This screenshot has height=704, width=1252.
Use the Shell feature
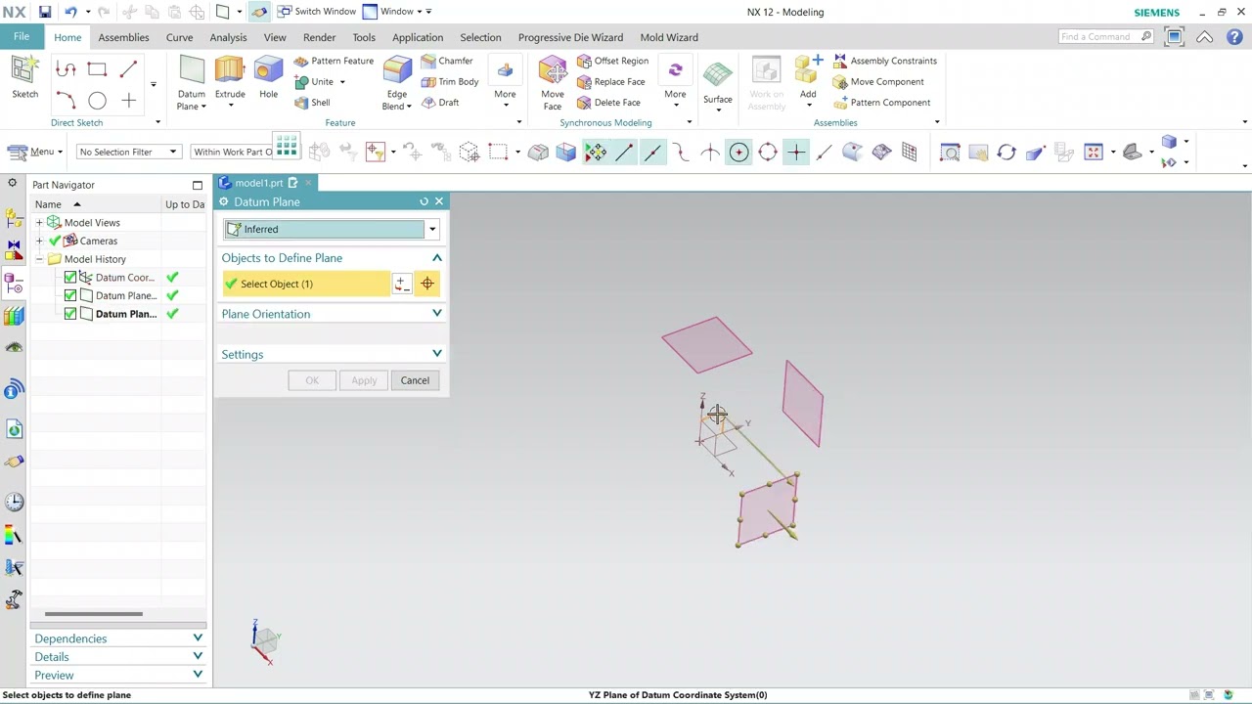pyautogui.click(x=312, y=103)
